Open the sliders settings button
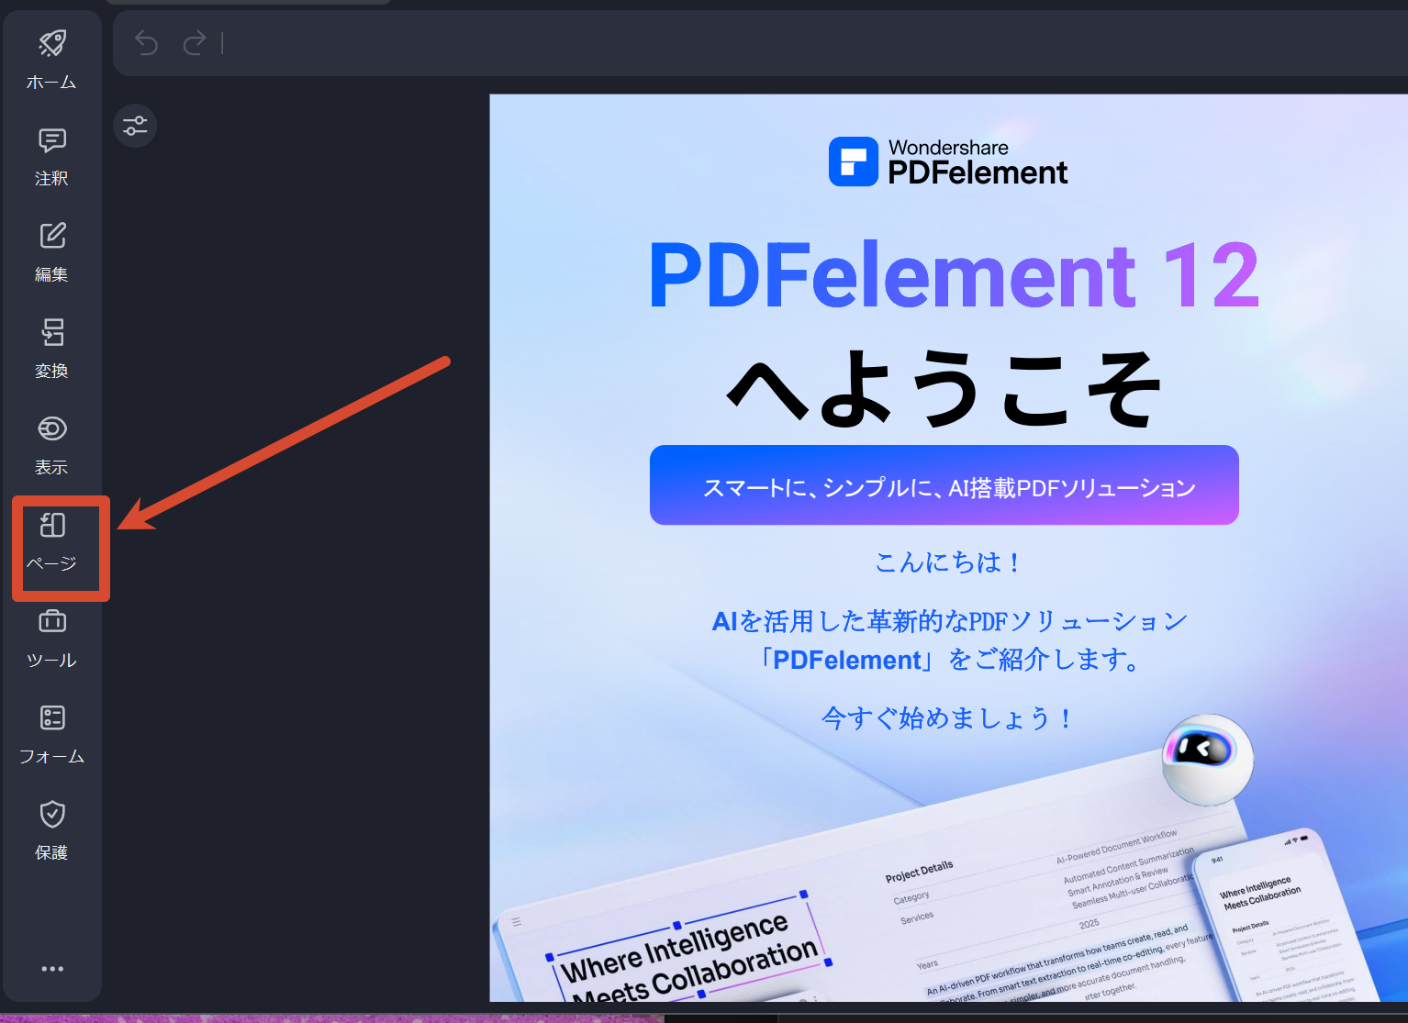This screenshot has width=1408, height=1023. [135, 126]
